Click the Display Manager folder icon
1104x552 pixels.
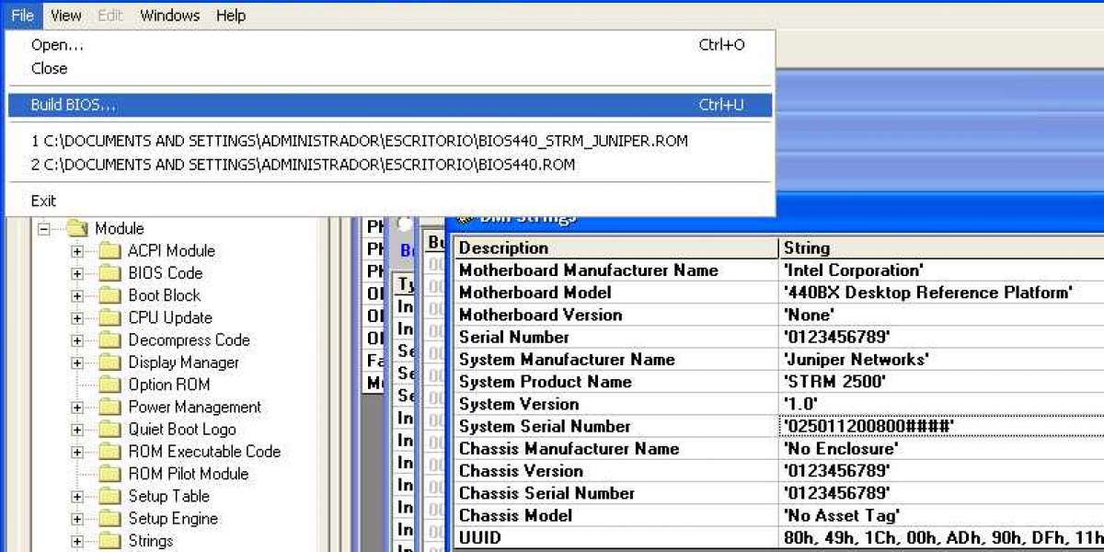[x=110, y=362]
